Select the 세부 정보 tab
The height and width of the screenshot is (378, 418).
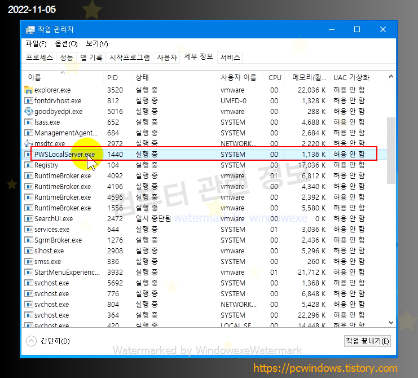pos(199,57)
